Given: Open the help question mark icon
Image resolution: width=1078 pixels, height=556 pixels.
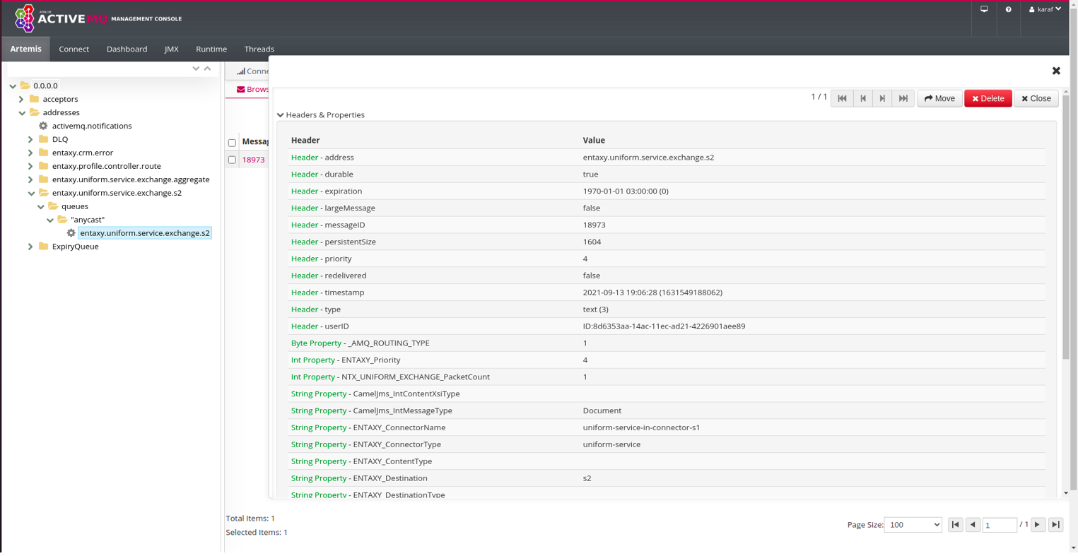Looking at the screenshot, I should tap(1008, 10).
